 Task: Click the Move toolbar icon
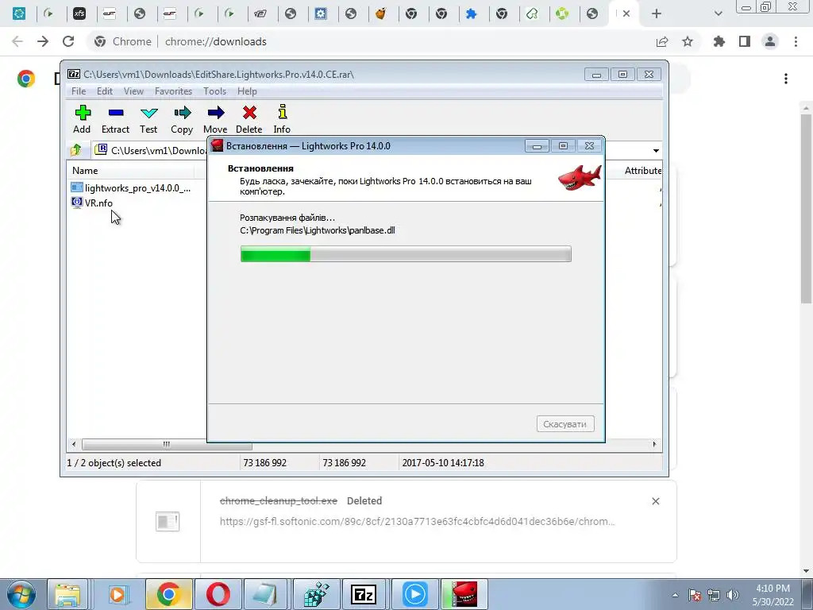point(215,119)
